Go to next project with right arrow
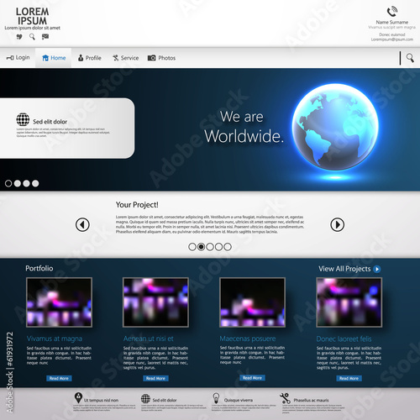420x420 pixels. [337, 224]
